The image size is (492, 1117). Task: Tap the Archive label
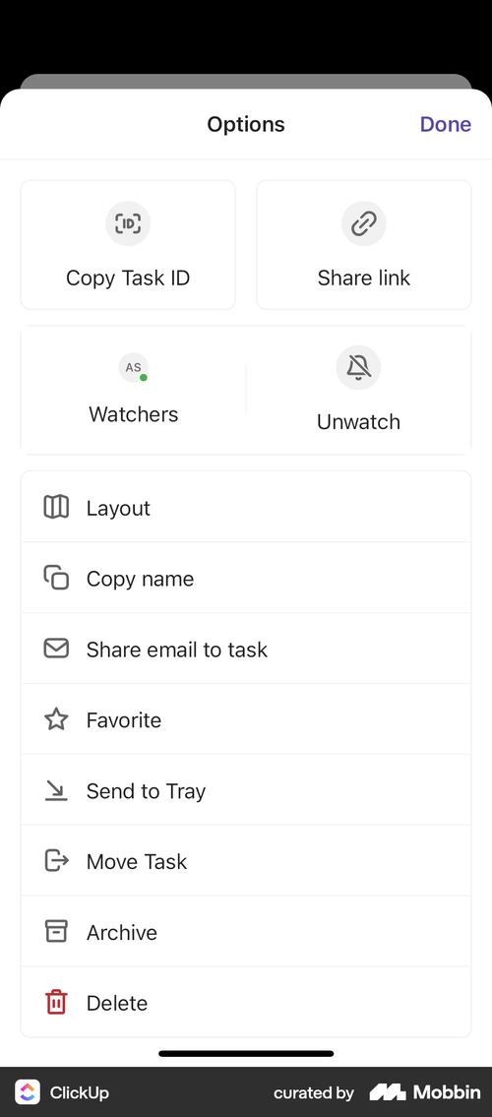[x=122, y=932]
